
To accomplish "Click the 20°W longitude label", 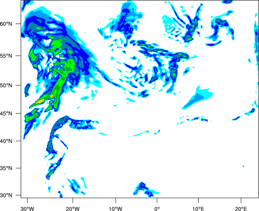I will (x=73, y=208).
